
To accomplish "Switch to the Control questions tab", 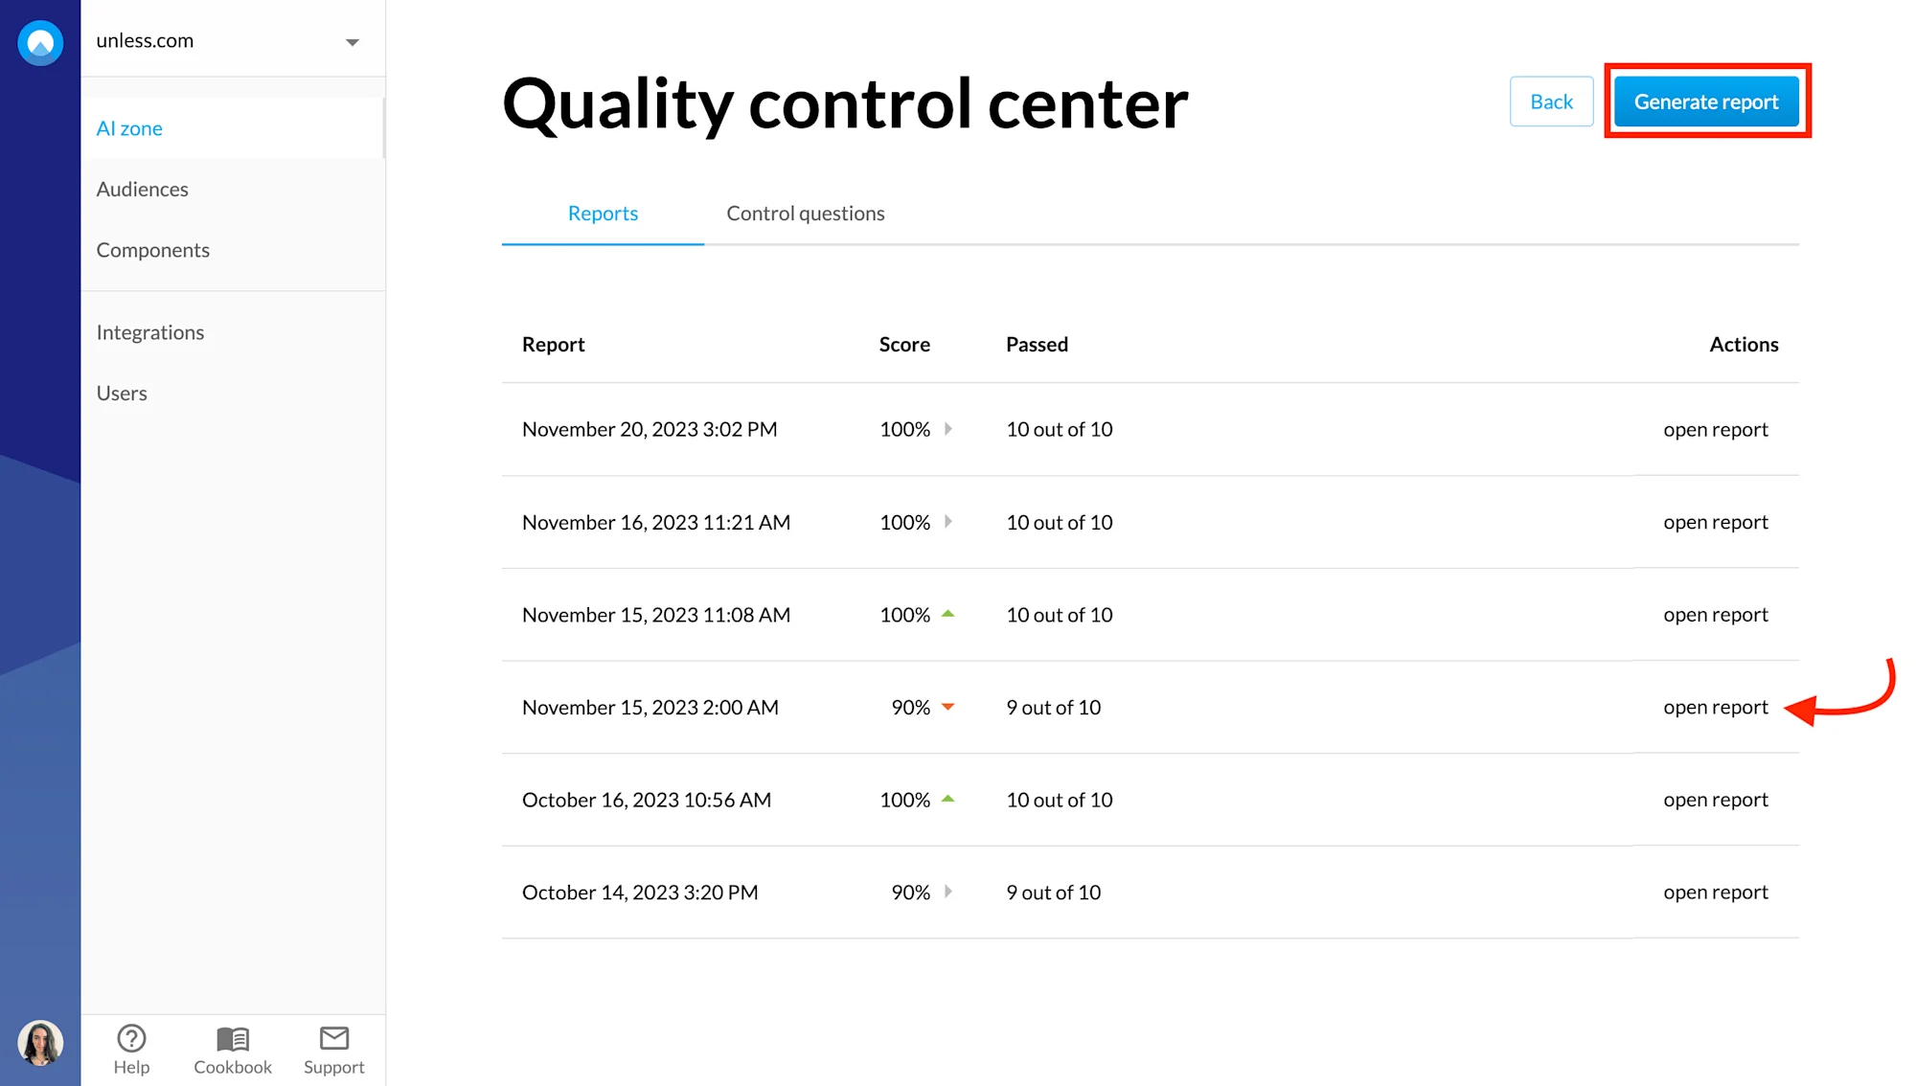I will pyautogui.click(x=806, y=213).
